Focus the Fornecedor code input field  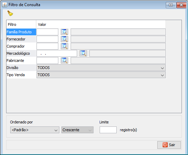[47, 39]
